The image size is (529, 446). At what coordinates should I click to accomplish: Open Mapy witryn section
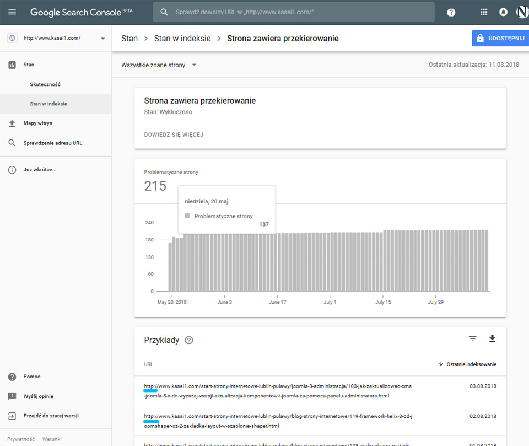(38, 123)
